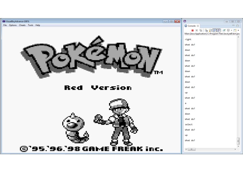Maximize the Console view panel
The height and width of the screenshot is (172, 243).
237,26
